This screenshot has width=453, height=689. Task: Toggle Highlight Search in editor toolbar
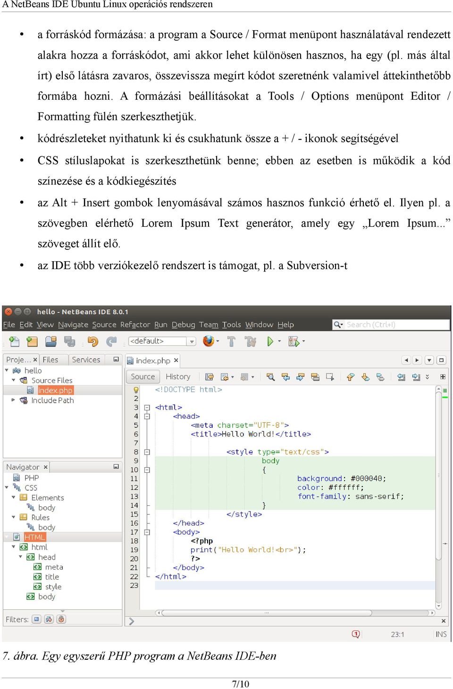click(x=316, y=377)
